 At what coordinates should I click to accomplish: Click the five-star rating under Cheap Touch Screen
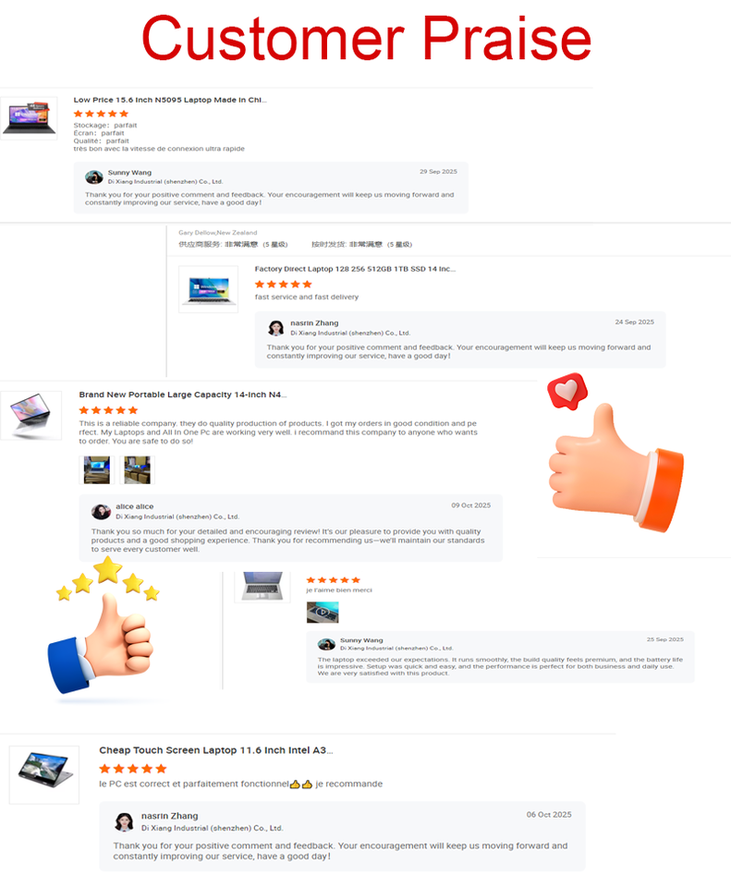(133, 769)
